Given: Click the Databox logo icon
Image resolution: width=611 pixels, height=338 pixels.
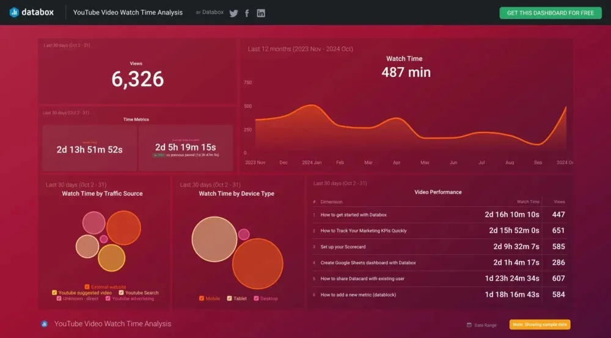Looking at the screenshot, I should pyautogui.click(x=15, y=12).
